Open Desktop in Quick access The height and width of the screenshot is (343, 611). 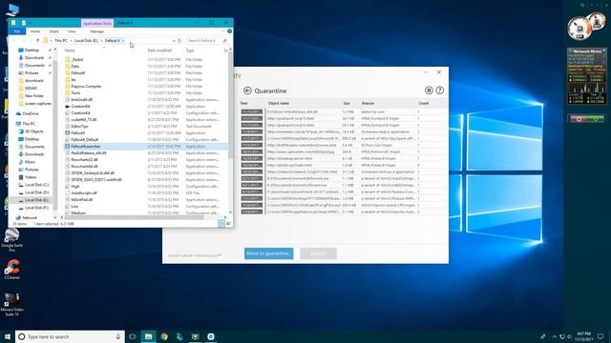32,50
